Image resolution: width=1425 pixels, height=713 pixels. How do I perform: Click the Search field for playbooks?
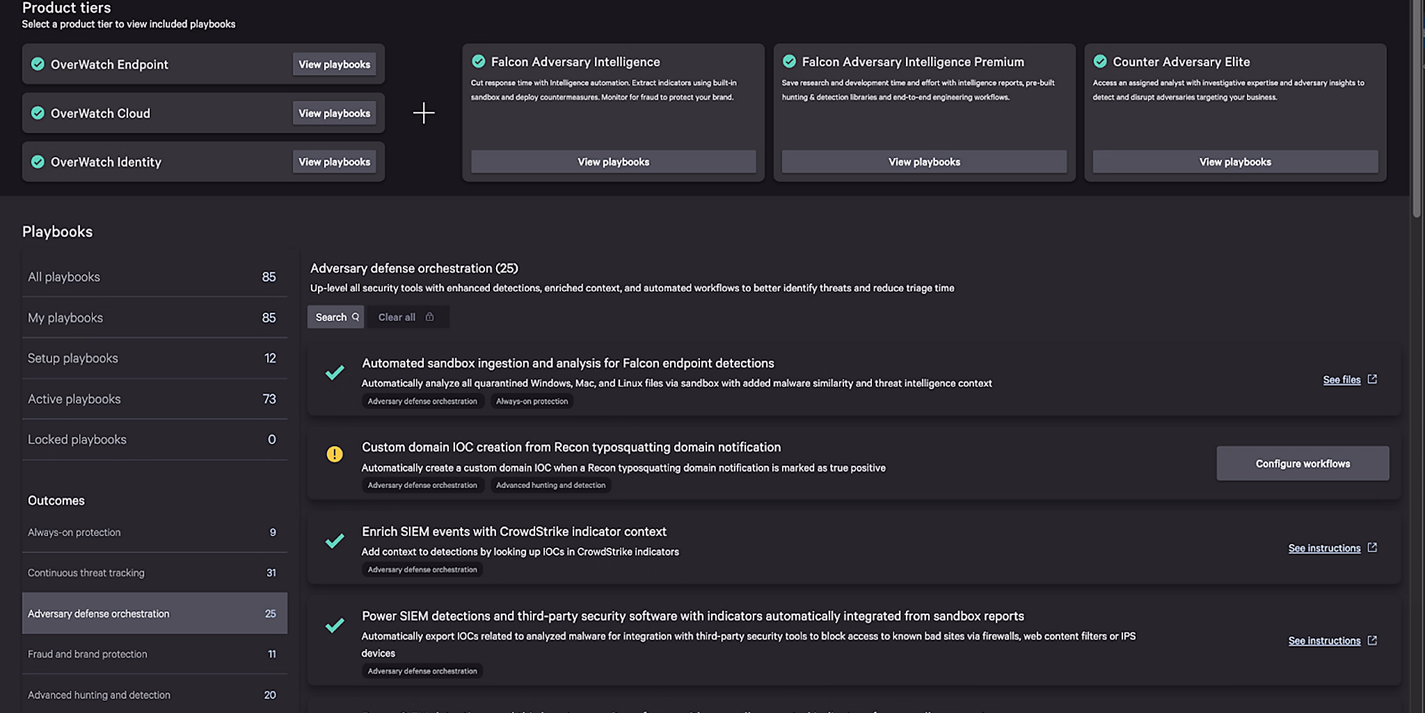336,317
